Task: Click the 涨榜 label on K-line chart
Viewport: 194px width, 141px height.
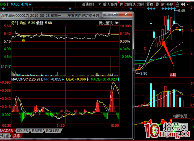Action: coord(173,75)
